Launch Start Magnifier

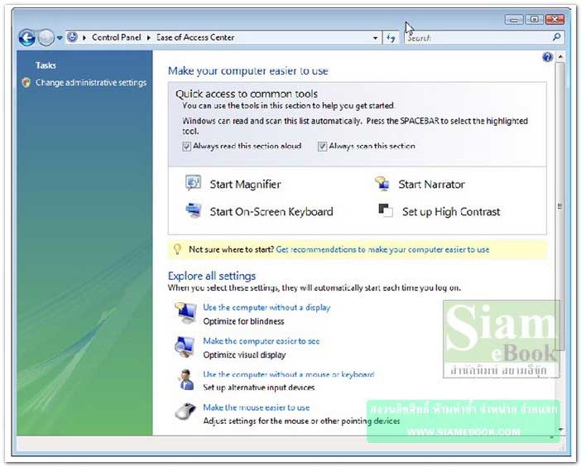point(245,184)
